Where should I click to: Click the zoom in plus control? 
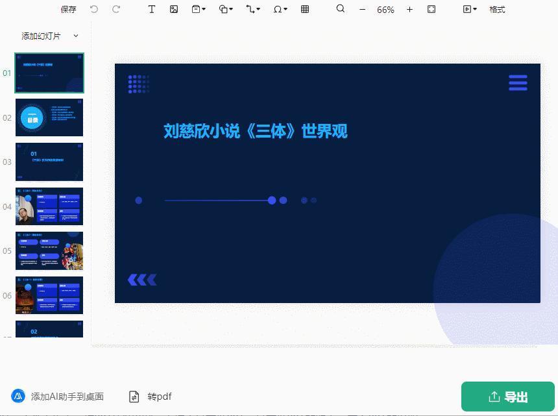[409, 10]
